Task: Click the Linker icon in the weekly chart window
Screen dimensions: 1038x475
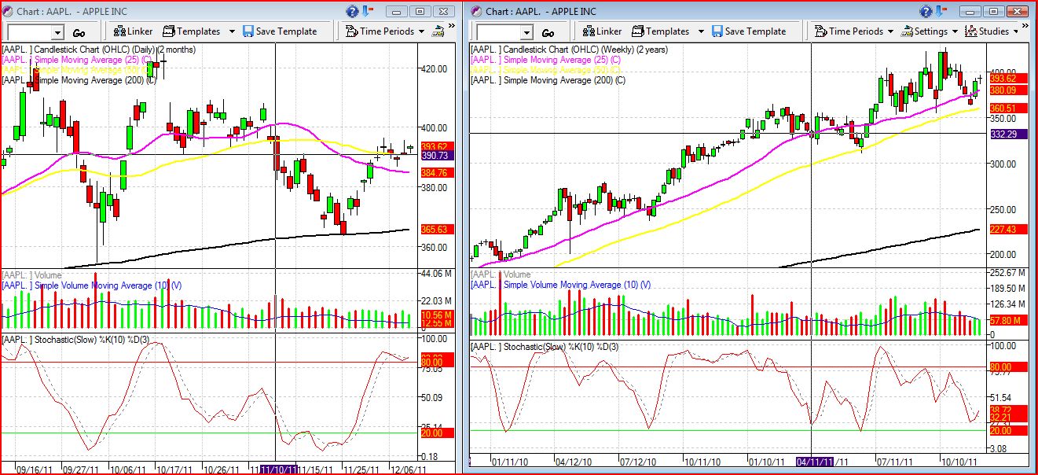Action: pos(589,31)
